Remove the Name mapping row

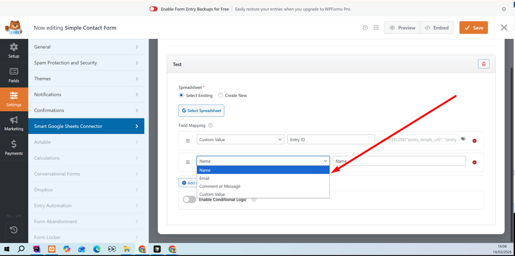point(474,162)
